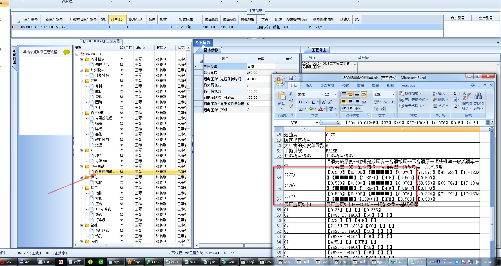Click the Increase Decimal icon
Image resolution: width=501 pixels, height=266 pixels.
tap(376, 109)
